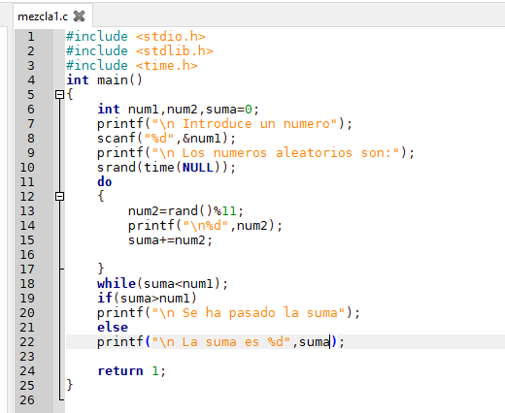The image size is (505, 413).
Task: Click on the scanf("%d",&num1) line
Action: click(166, 139)
